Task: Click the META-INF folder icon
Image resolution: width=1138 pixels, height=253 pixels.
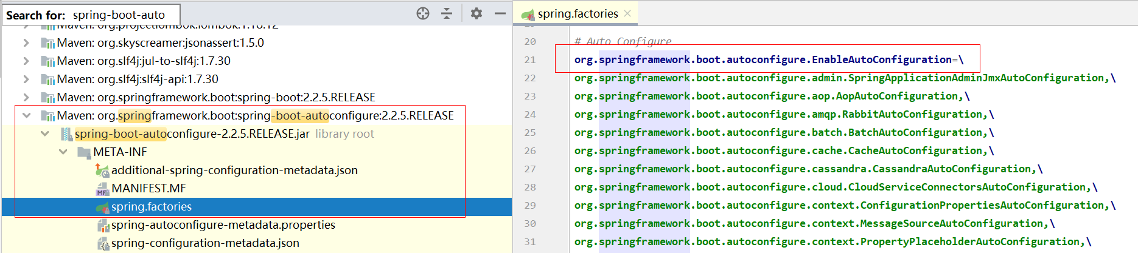Action: [84, 152]
